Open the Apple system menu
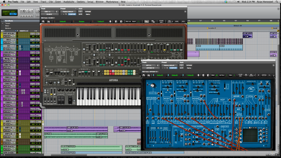 click(x=4, y=2)
